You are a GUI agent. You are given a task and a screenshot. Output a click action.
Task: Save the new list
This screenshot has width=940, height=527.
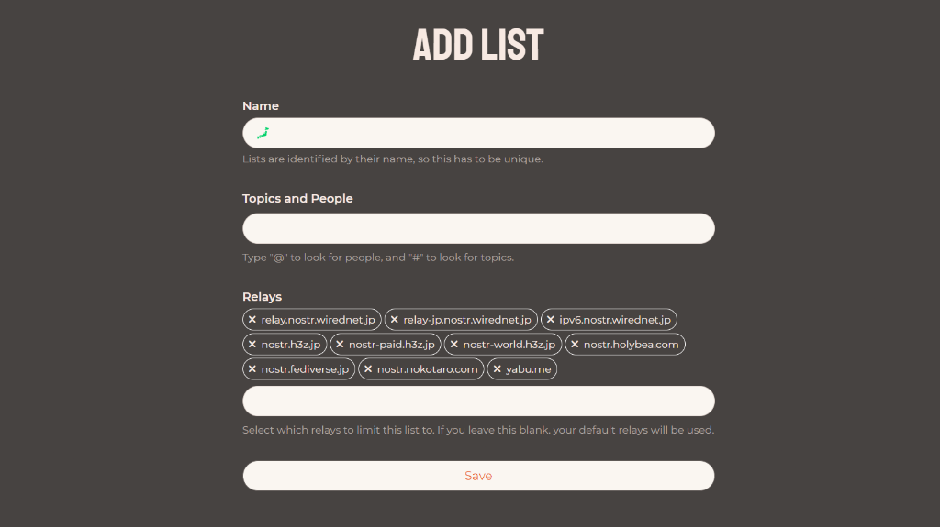pyautogui.click(x=478, y=476)
